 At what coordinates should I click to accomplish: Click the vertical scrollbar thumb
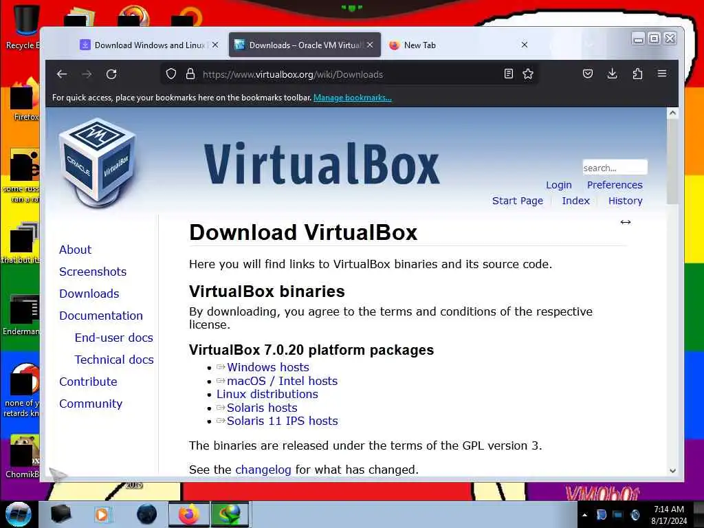pyautogui.click(x=672, y=162)
